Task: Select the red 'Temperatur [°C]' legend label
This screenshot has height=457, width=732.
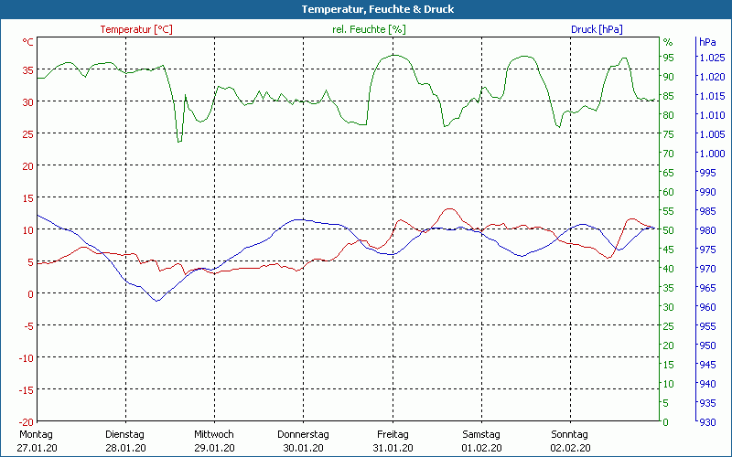Action: coord(135,29)
